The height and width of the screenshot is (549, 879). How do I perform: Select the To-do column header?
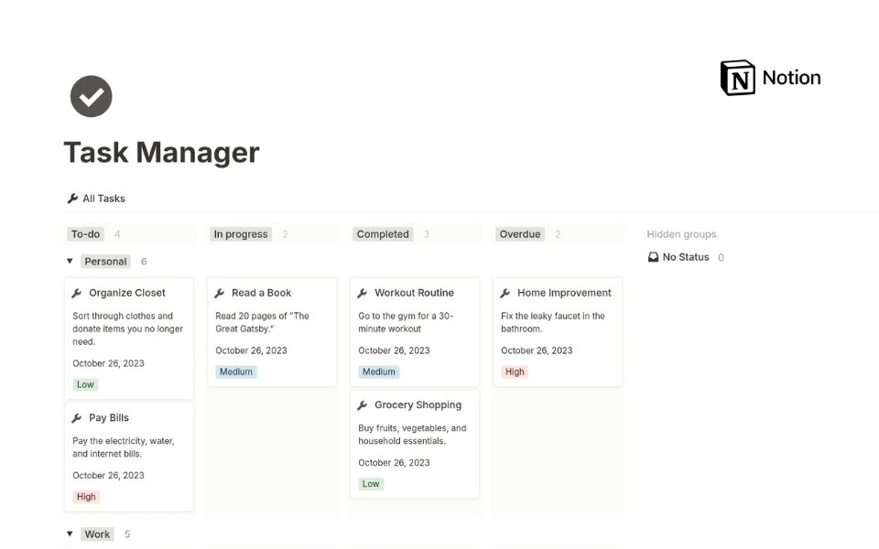[85, 234]
